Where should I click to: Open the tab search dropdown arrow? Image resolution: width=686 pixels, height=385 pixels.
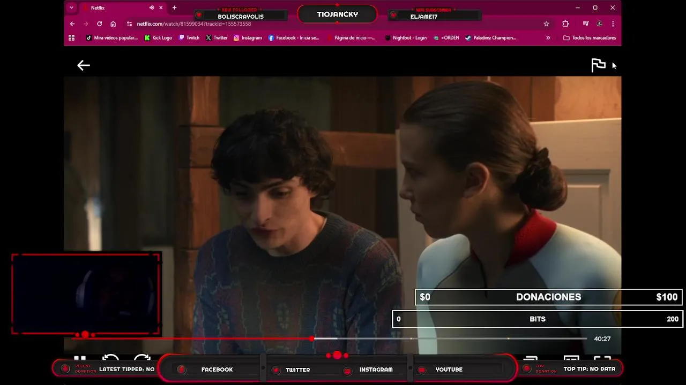point(71,8)
